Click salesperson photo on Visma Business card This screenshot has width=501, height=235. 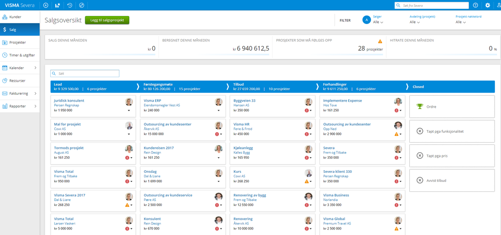tap(398, 197)
